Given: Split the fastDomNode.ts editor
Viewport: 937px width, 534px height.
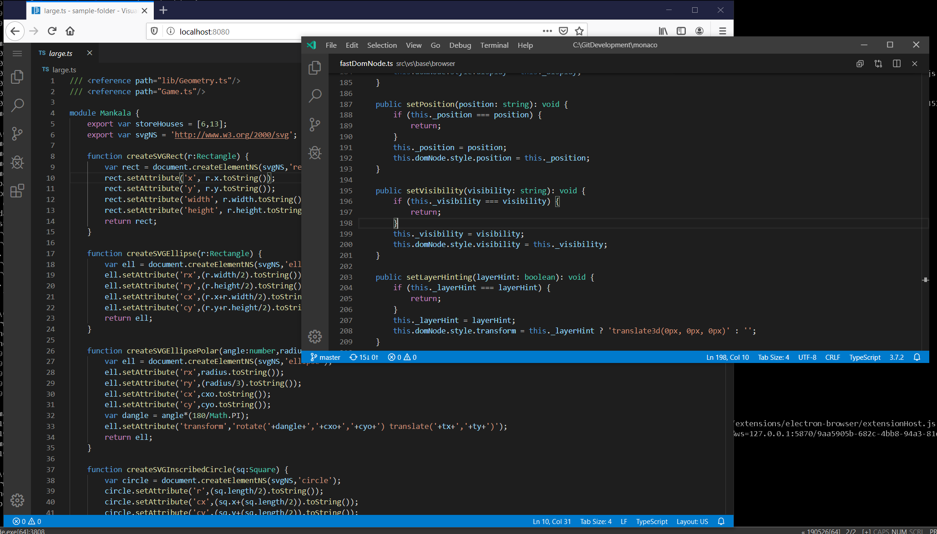Looking at the screenshot, I should (x=896, y=64).
